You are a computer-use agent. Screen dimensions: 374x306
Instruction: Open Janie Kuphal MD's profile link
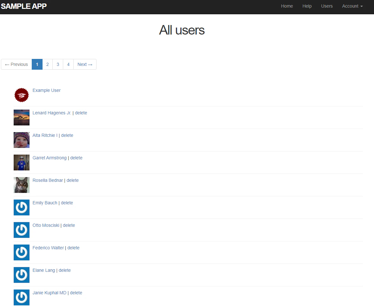point(50,293)
